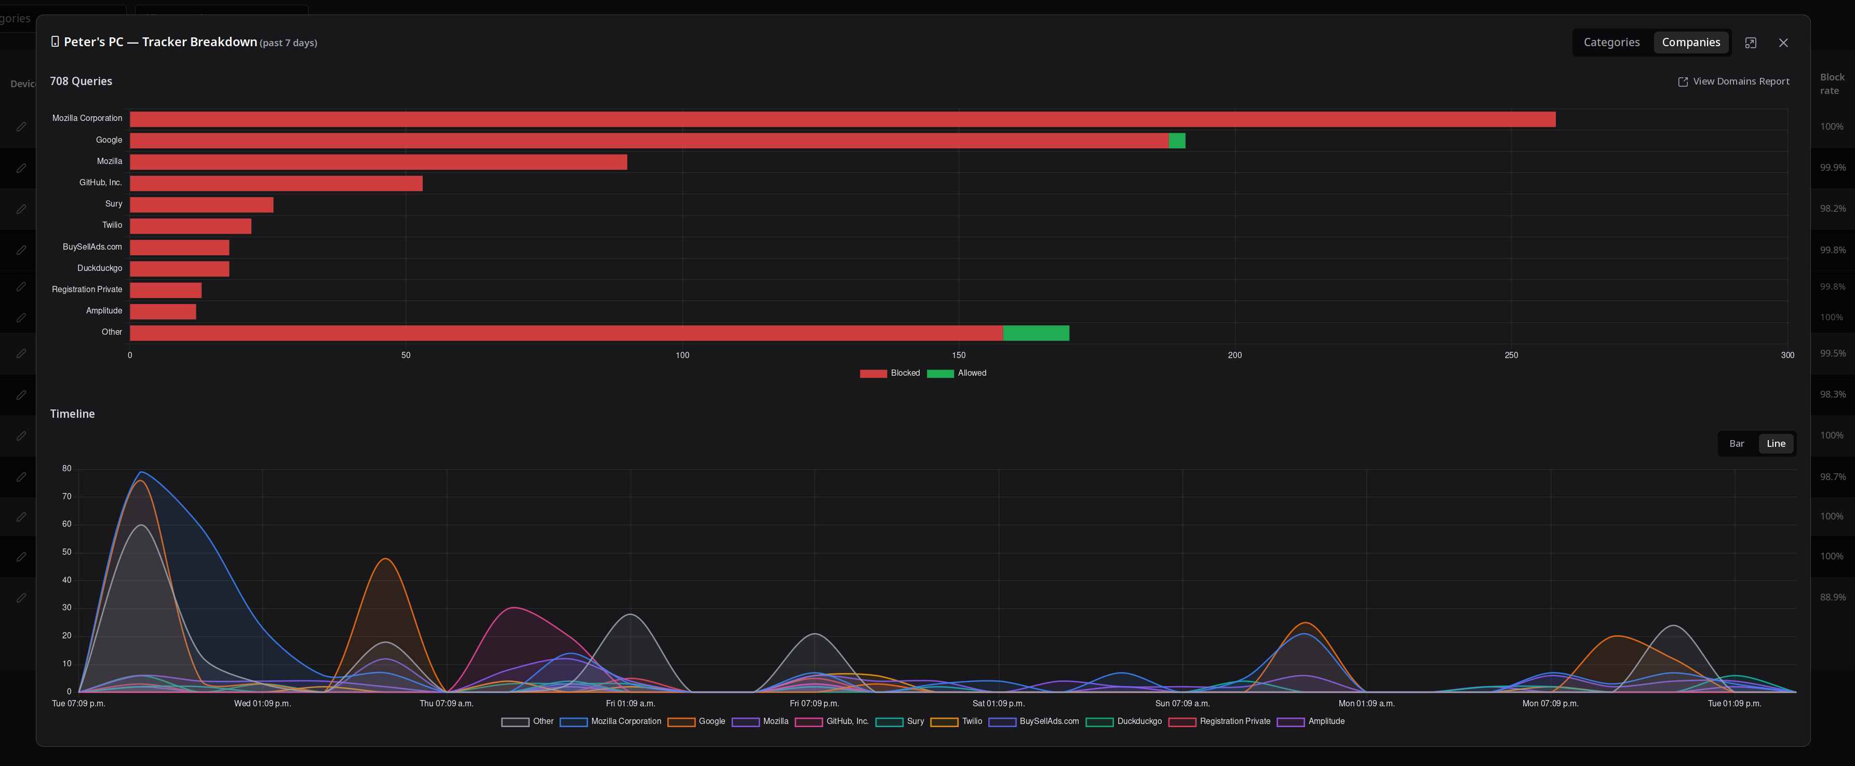The height and width of the screenshot is (766, 1855).
Task: Click the Mon 07:09 p.m. timeline label
Action: point(1550,703)
